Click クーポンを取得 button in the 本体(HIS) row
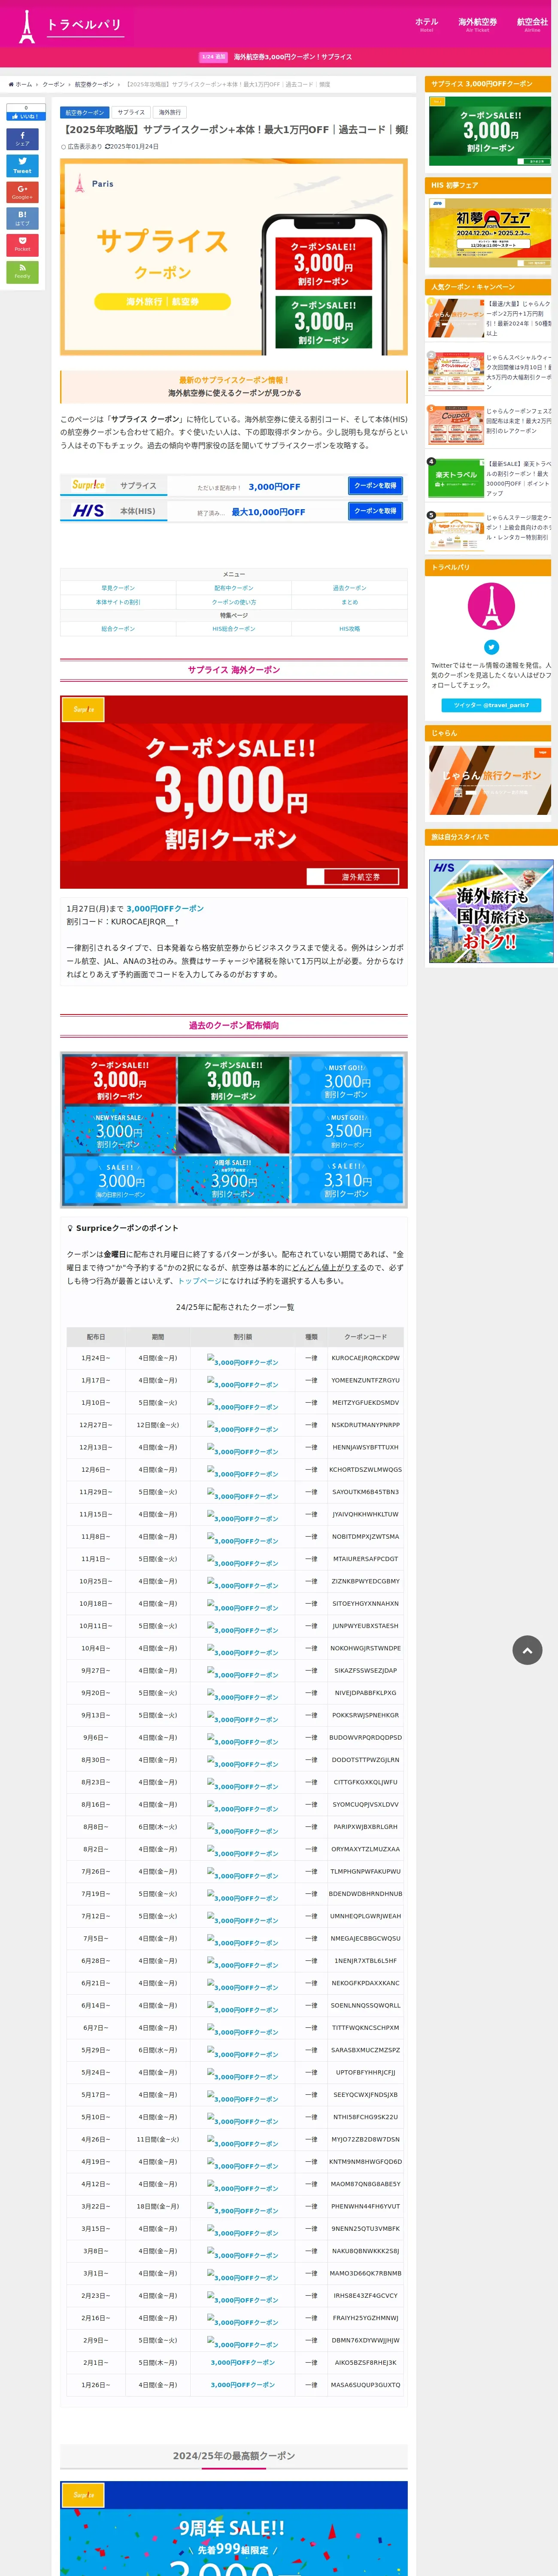This screenshot has height=2576, width=558. coord(375,510)
